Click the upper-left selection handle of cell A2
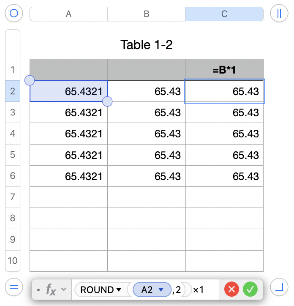This screenshot has width=294, height=306. pyautogui.click(x=30, y=80)
